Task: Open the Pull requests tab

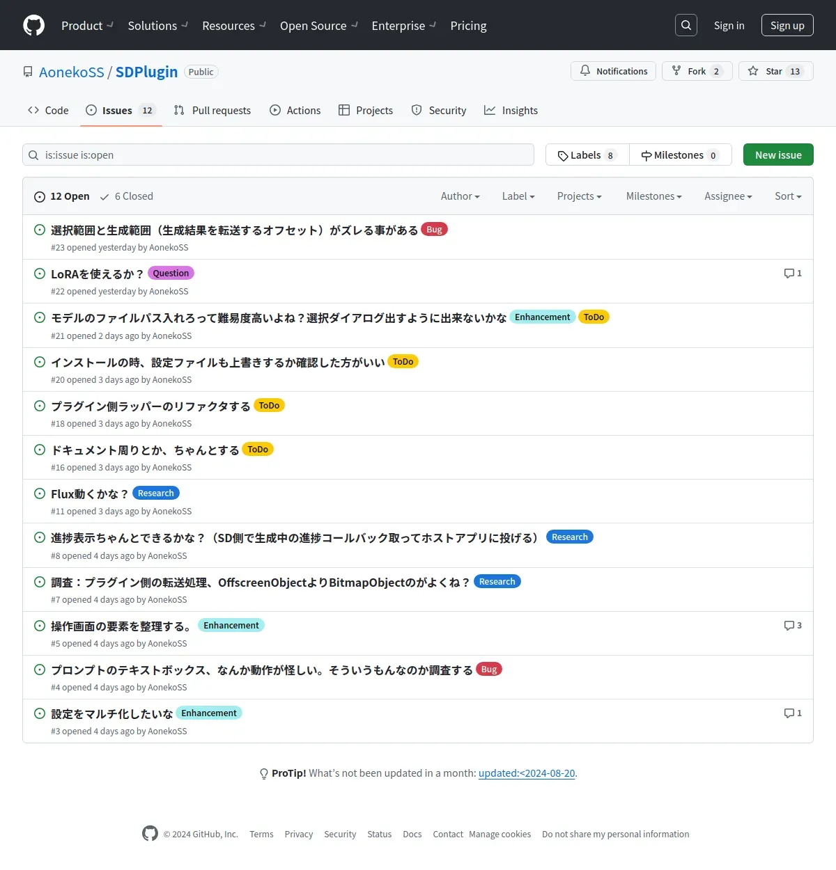Action: point(212,110)
